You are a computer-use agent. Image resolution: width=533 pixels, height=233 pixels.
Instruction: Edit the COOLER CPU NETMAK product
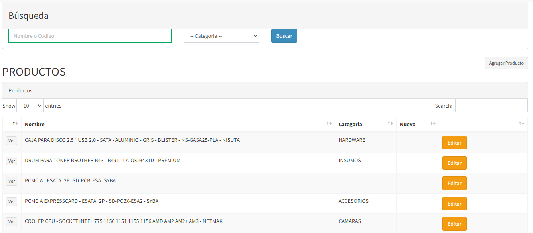tap(454, 224)
